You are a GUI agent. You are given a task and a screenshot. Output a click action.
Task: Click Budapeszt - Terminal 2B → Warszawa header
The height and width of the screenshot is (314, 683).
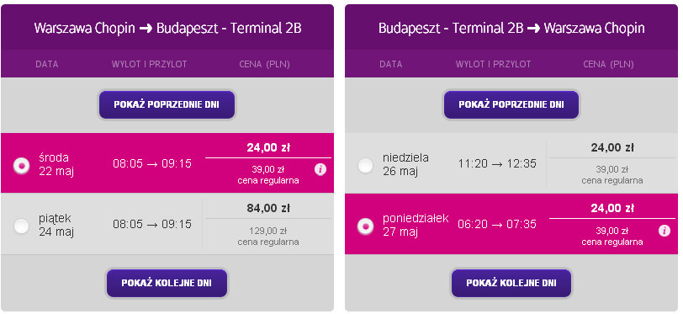511,29
